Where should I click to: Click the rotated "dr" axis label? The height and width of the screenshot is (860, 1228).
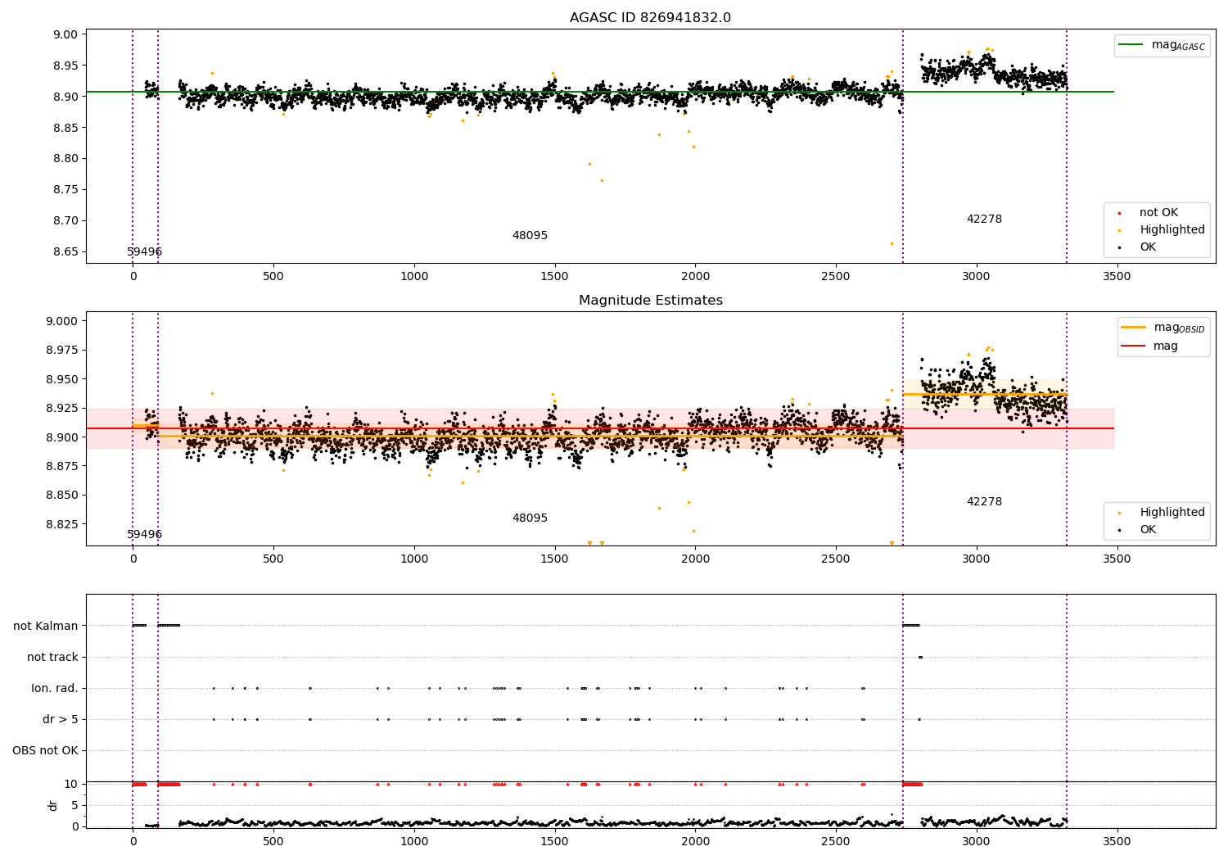(53, 805)
